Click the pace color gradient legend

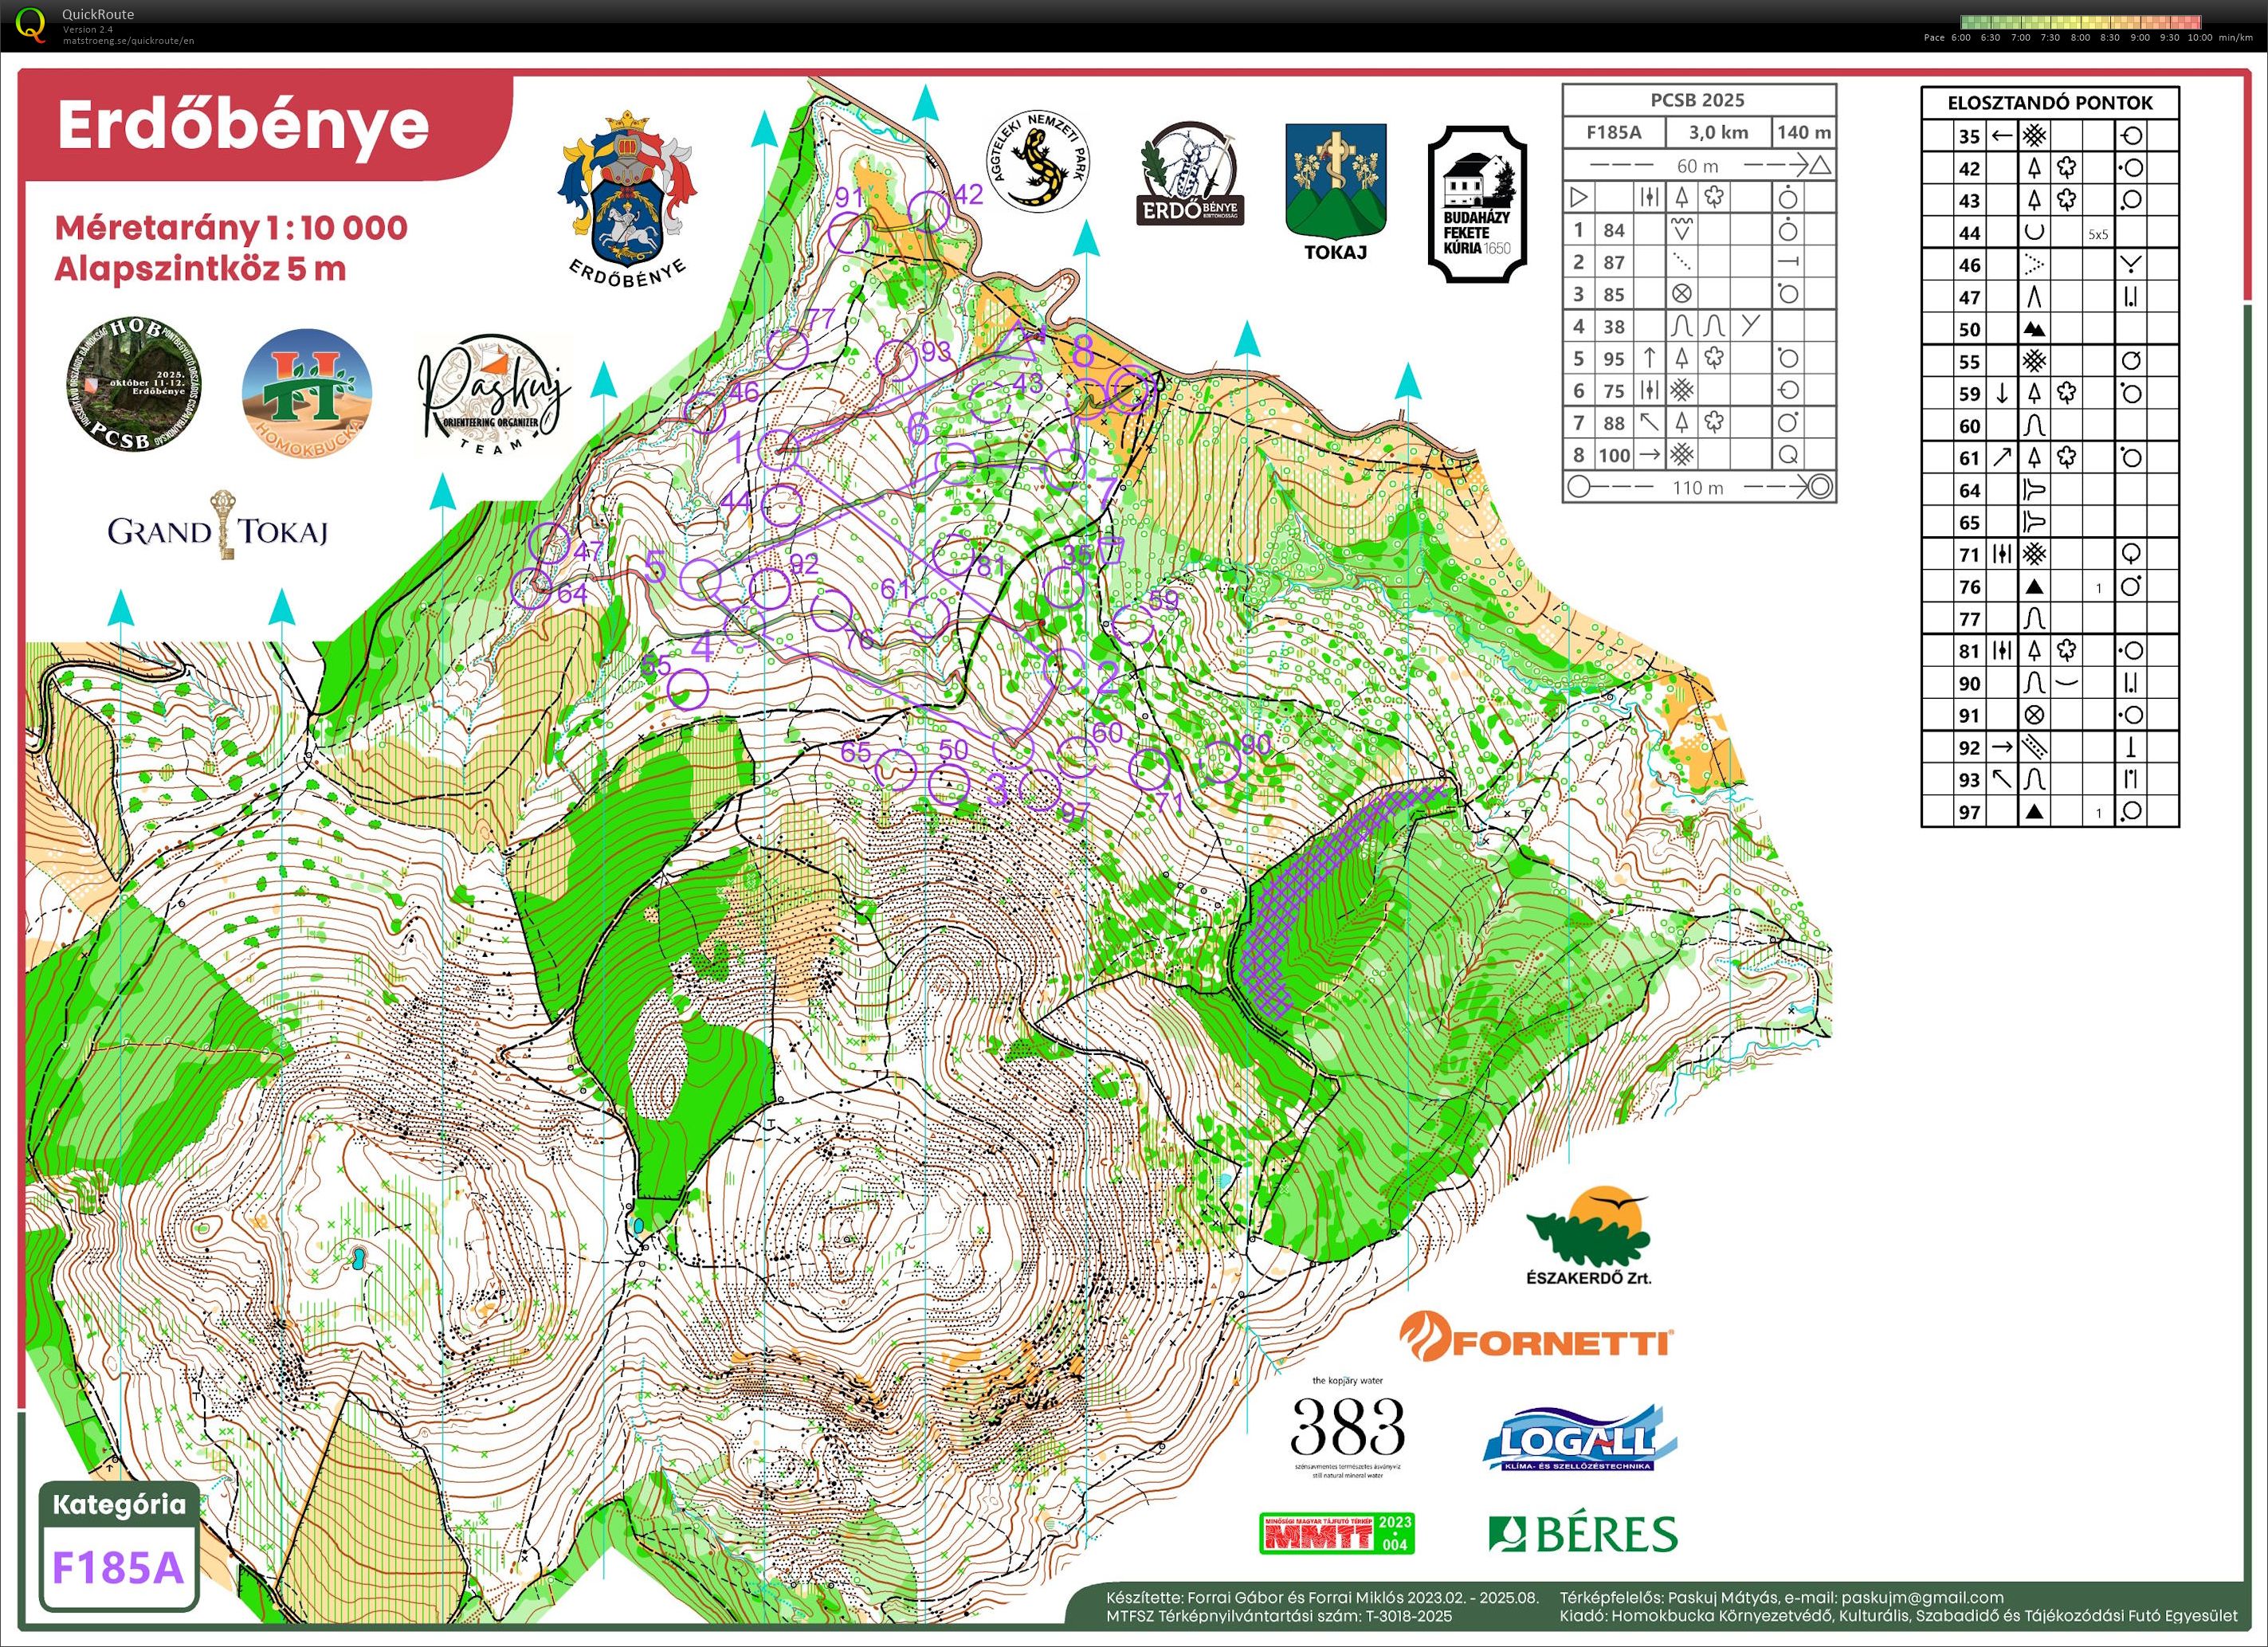coord(2081,22)
